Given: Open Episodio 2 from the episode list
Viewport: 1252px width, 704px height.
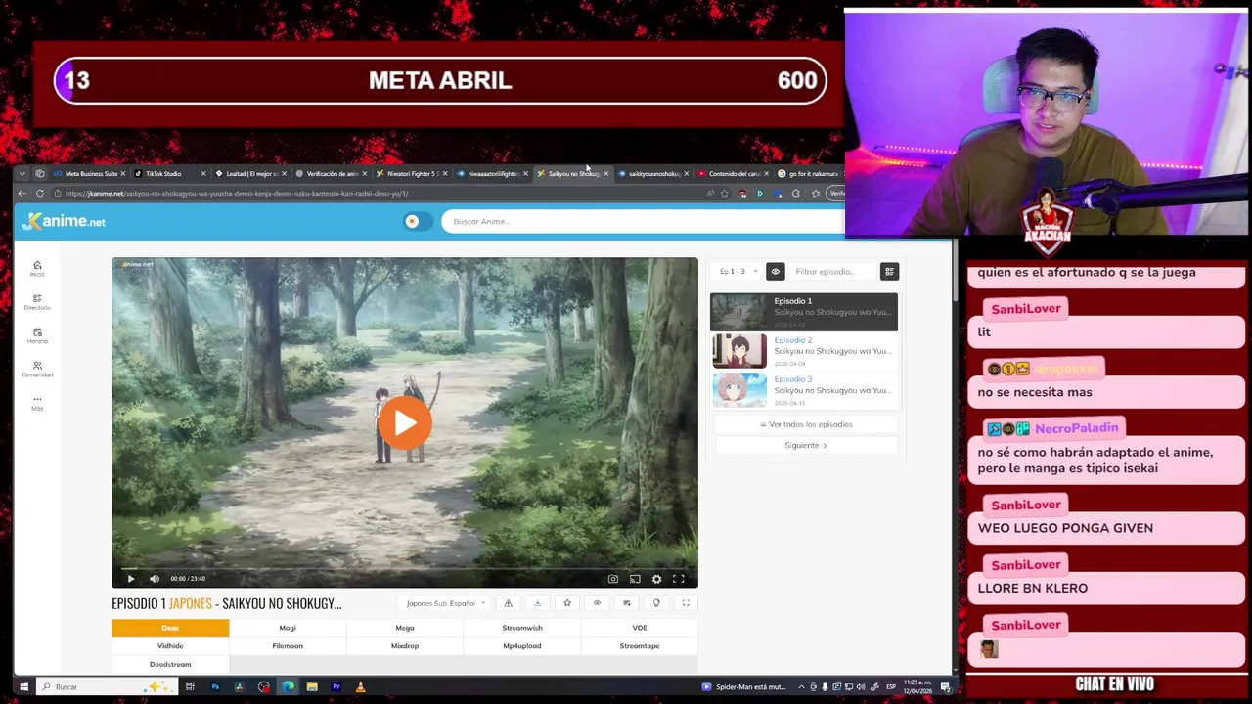Looking at the screenshot, I should (804, 351).
